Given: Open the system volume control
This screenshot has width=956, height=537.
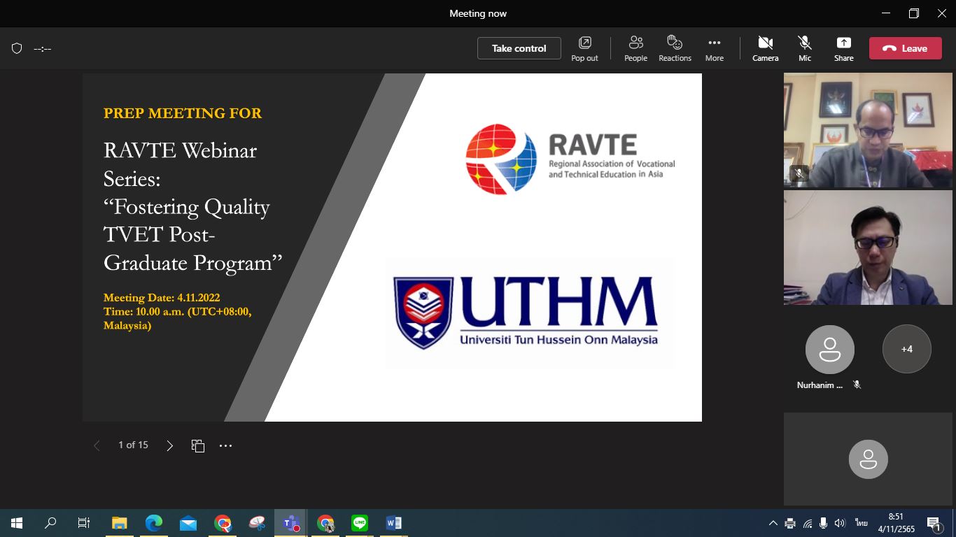Looking at the screenshot, I should (840, 523).
